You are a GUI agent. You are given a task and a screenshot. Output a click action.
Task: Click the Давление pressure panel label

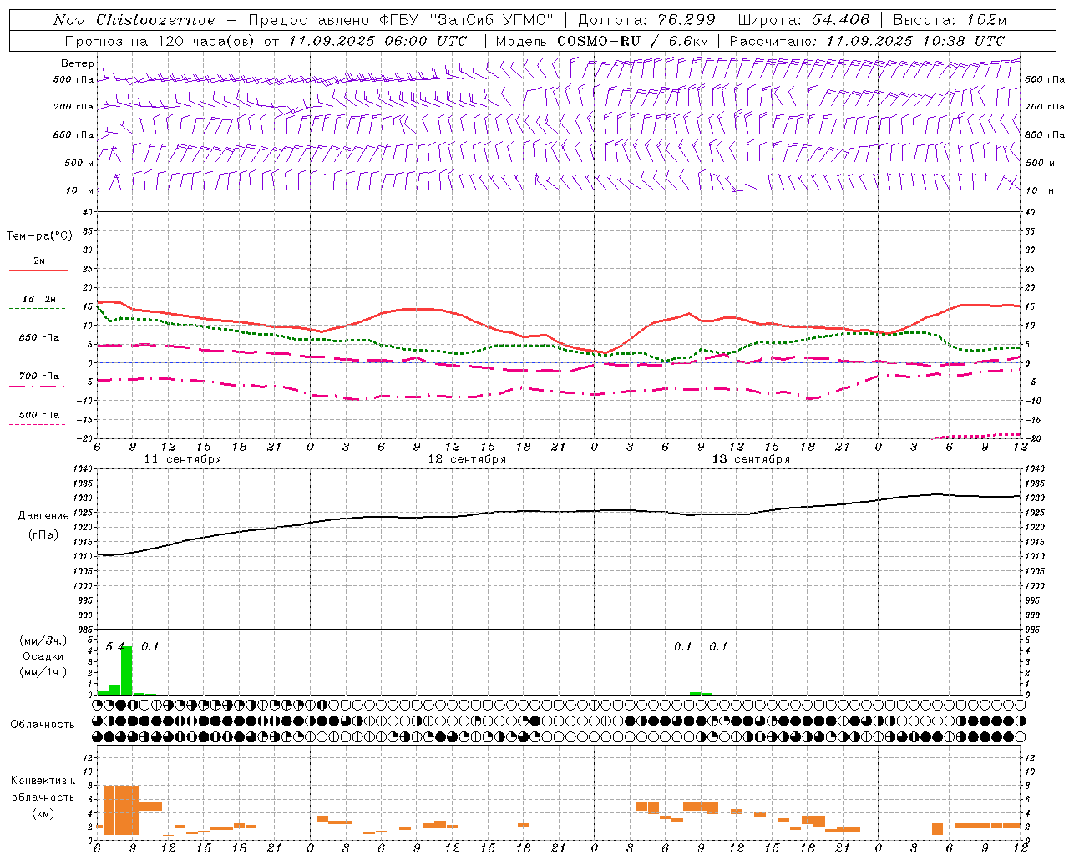pos(43,516)
